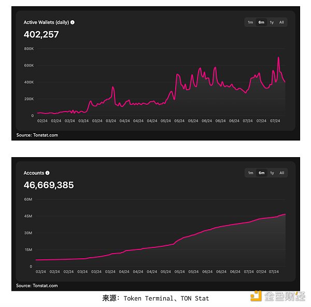Click the 60M axis label on Accounts chart

(x=28, y=199)
